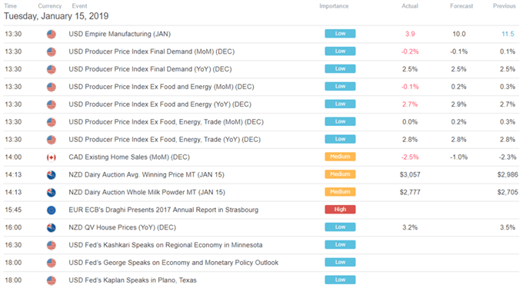
Task: Click the New Zealand flag for Dairy Auction Avg. Winning Price
Action: click(51, 175)
